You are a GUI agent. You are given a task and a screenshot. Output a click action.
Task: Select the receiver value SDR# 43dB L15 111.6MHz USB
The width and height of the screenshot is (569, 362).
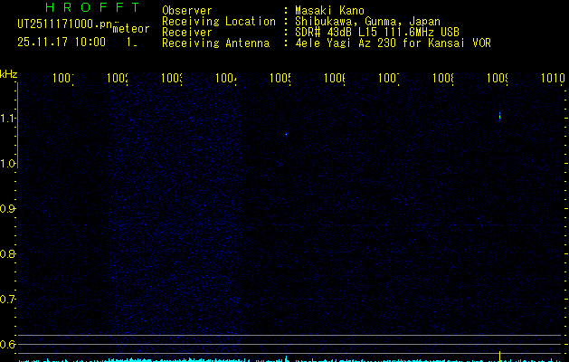[x=377, y=33]
